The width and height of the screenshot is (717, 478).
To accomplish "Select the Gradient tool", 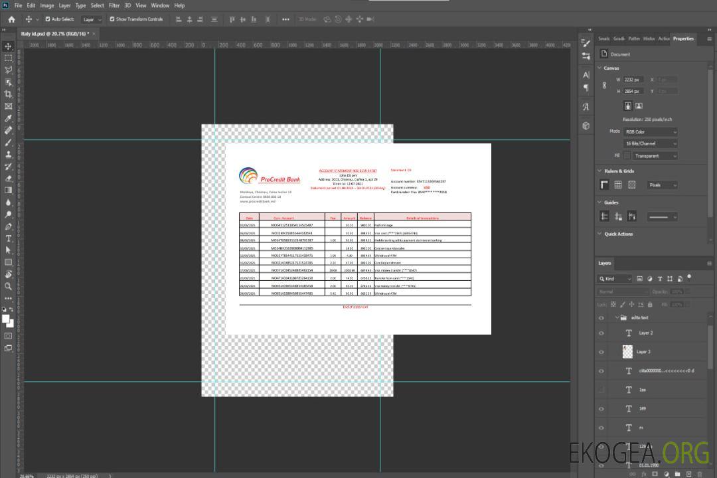I will coord(8,191).
